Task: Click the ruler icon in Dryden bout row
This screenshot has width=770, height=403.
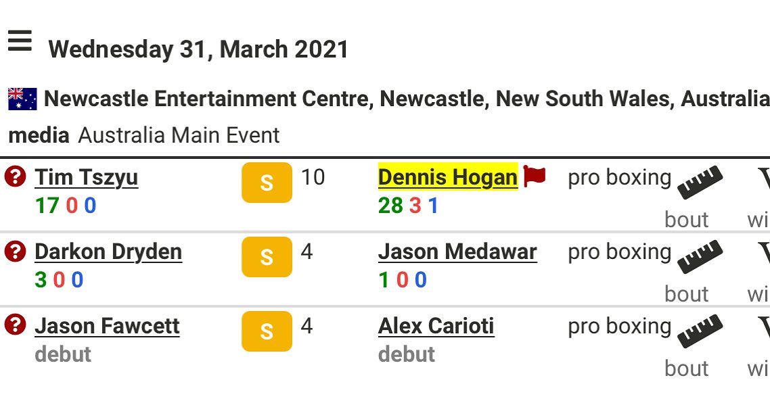Action: tap(700, 257)
